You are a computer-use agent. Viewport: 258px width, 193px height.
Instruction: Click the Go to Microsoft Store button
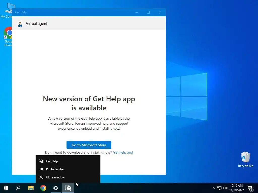(89, 145)
